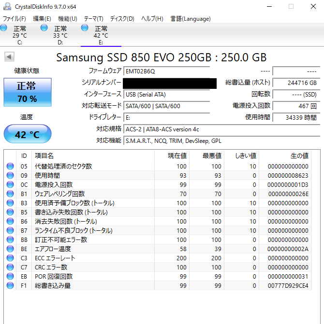Screen dimensions: 324x324
Task: Click the status orb for attribute B3
Action: point(10,203)
